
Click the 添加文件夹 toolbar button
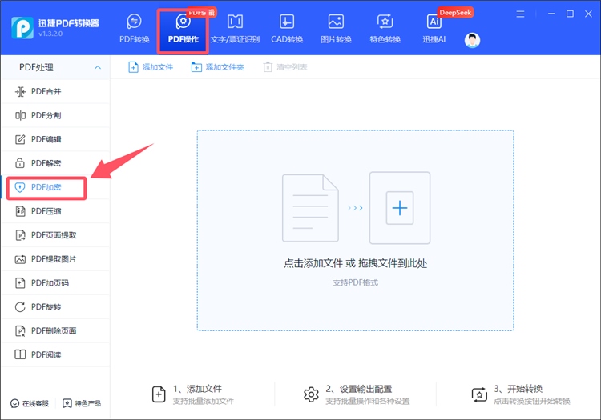217,67
